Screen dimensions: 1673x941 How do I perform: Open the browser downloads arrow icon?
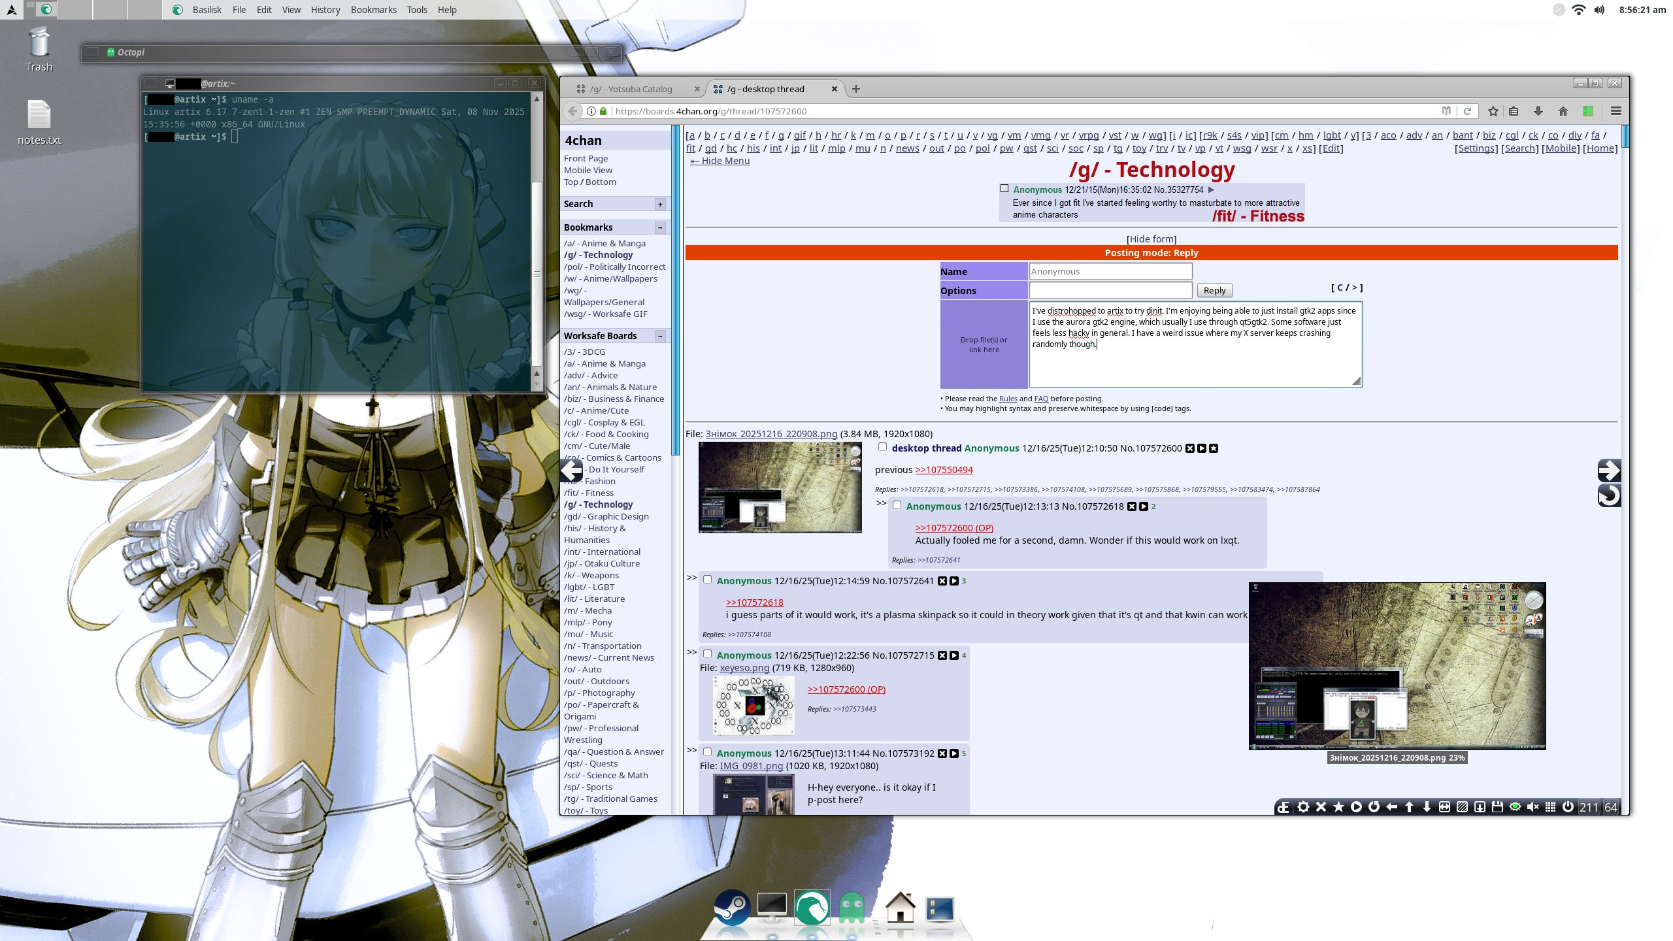tap(1538, 111)
